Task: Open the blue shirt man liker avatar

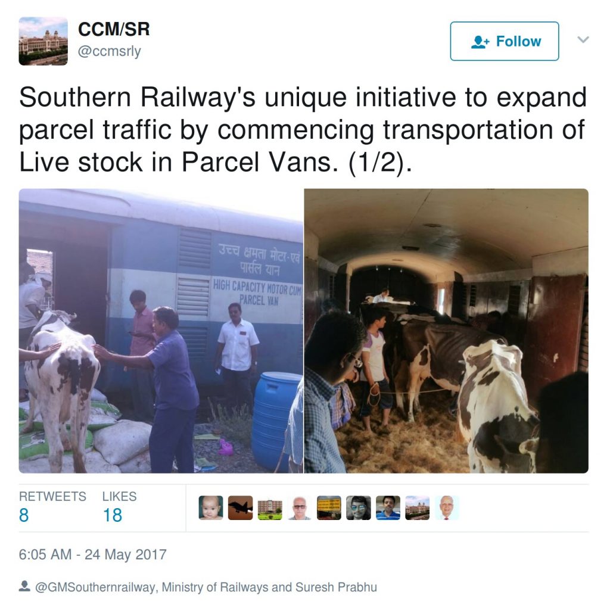Action: [388, 508]
